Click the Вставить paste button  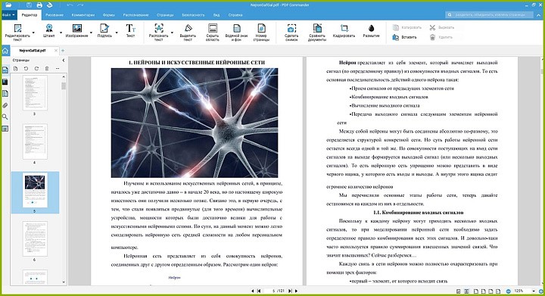[404, 37]
